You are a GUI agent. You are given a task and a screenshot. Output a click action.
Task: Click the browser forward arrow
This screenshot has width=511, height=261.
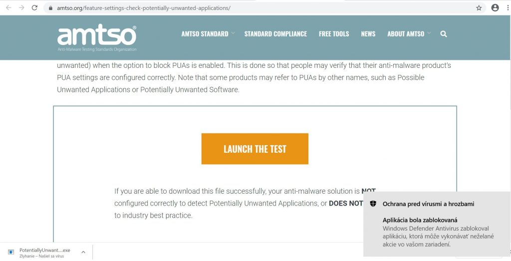[x=21, y=8]
